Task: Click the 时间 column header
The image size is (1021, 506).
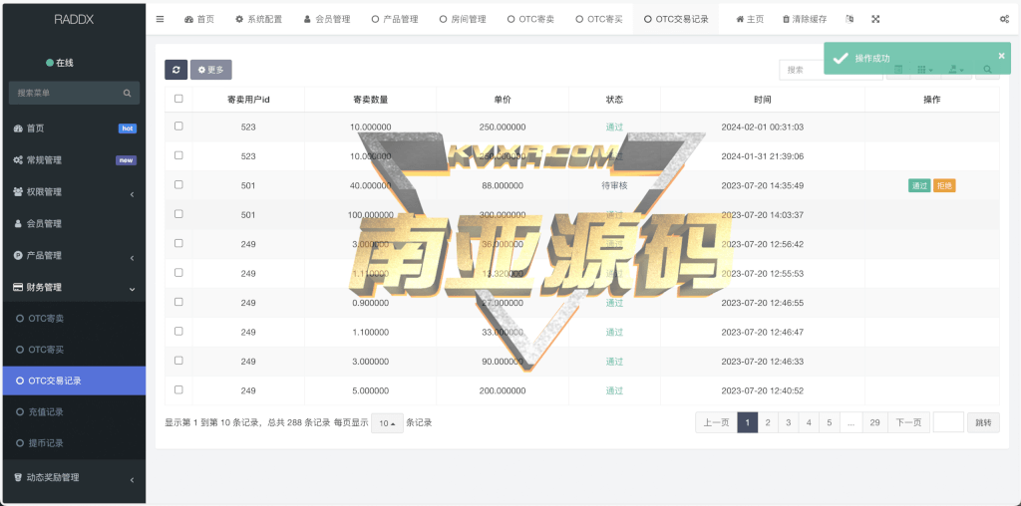Action: tap(763, 100)
